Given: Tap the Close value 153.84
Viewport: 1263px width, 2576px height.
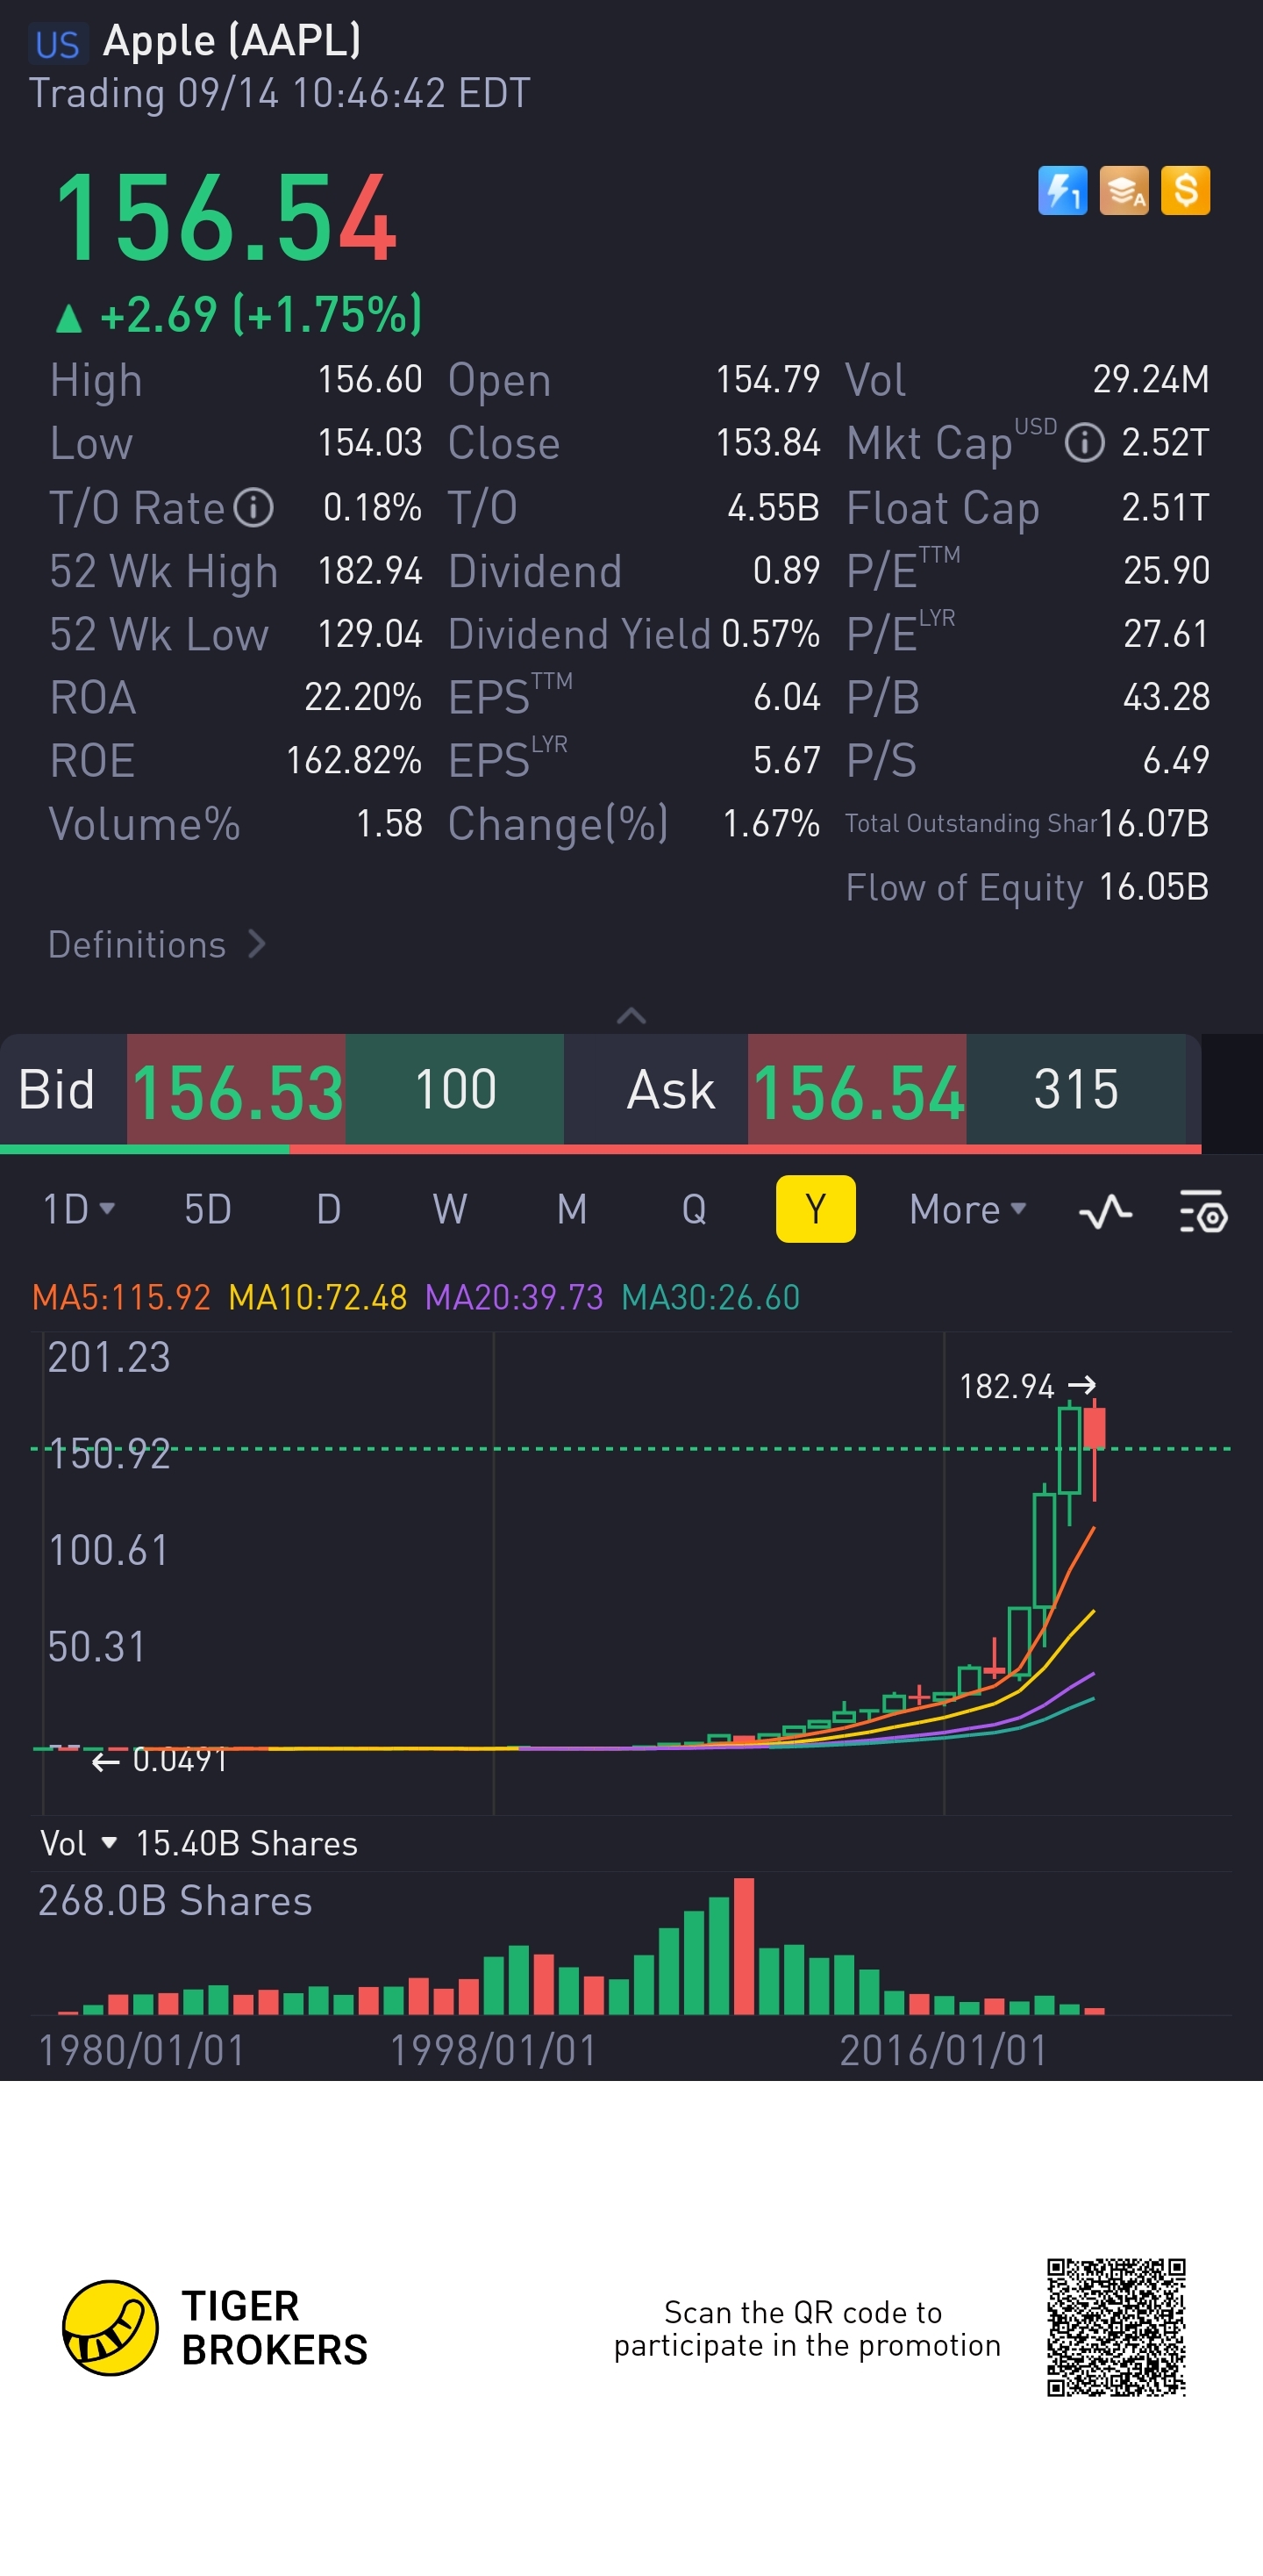Looking at the screenshot, I should tap(767, 443).
